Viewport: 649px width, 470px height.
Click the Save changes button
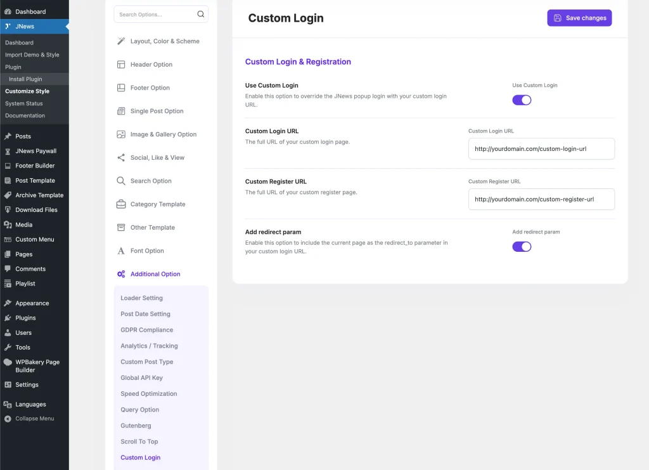579,18
